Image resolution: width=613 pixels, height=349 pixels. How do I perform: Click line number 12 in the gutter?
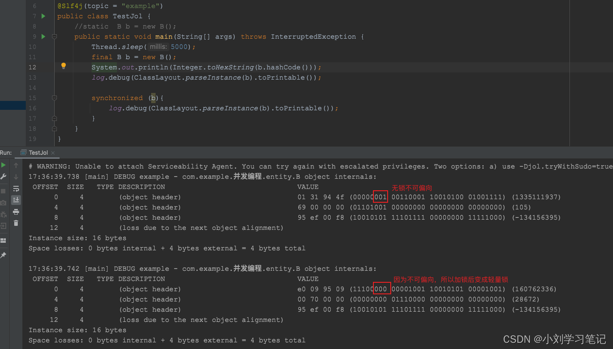click(32, 67)
